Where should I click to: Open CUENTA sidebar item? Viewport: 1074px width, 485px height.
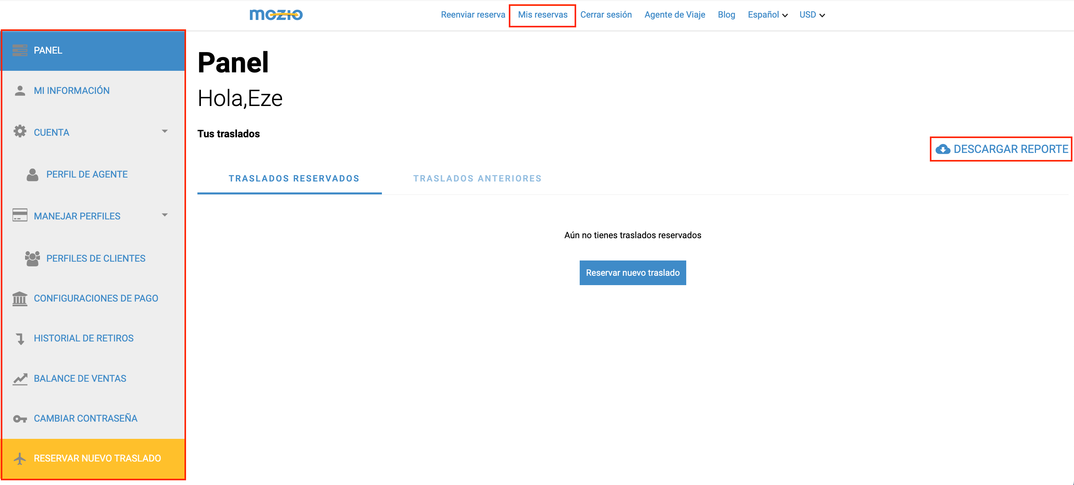(93, 132)
